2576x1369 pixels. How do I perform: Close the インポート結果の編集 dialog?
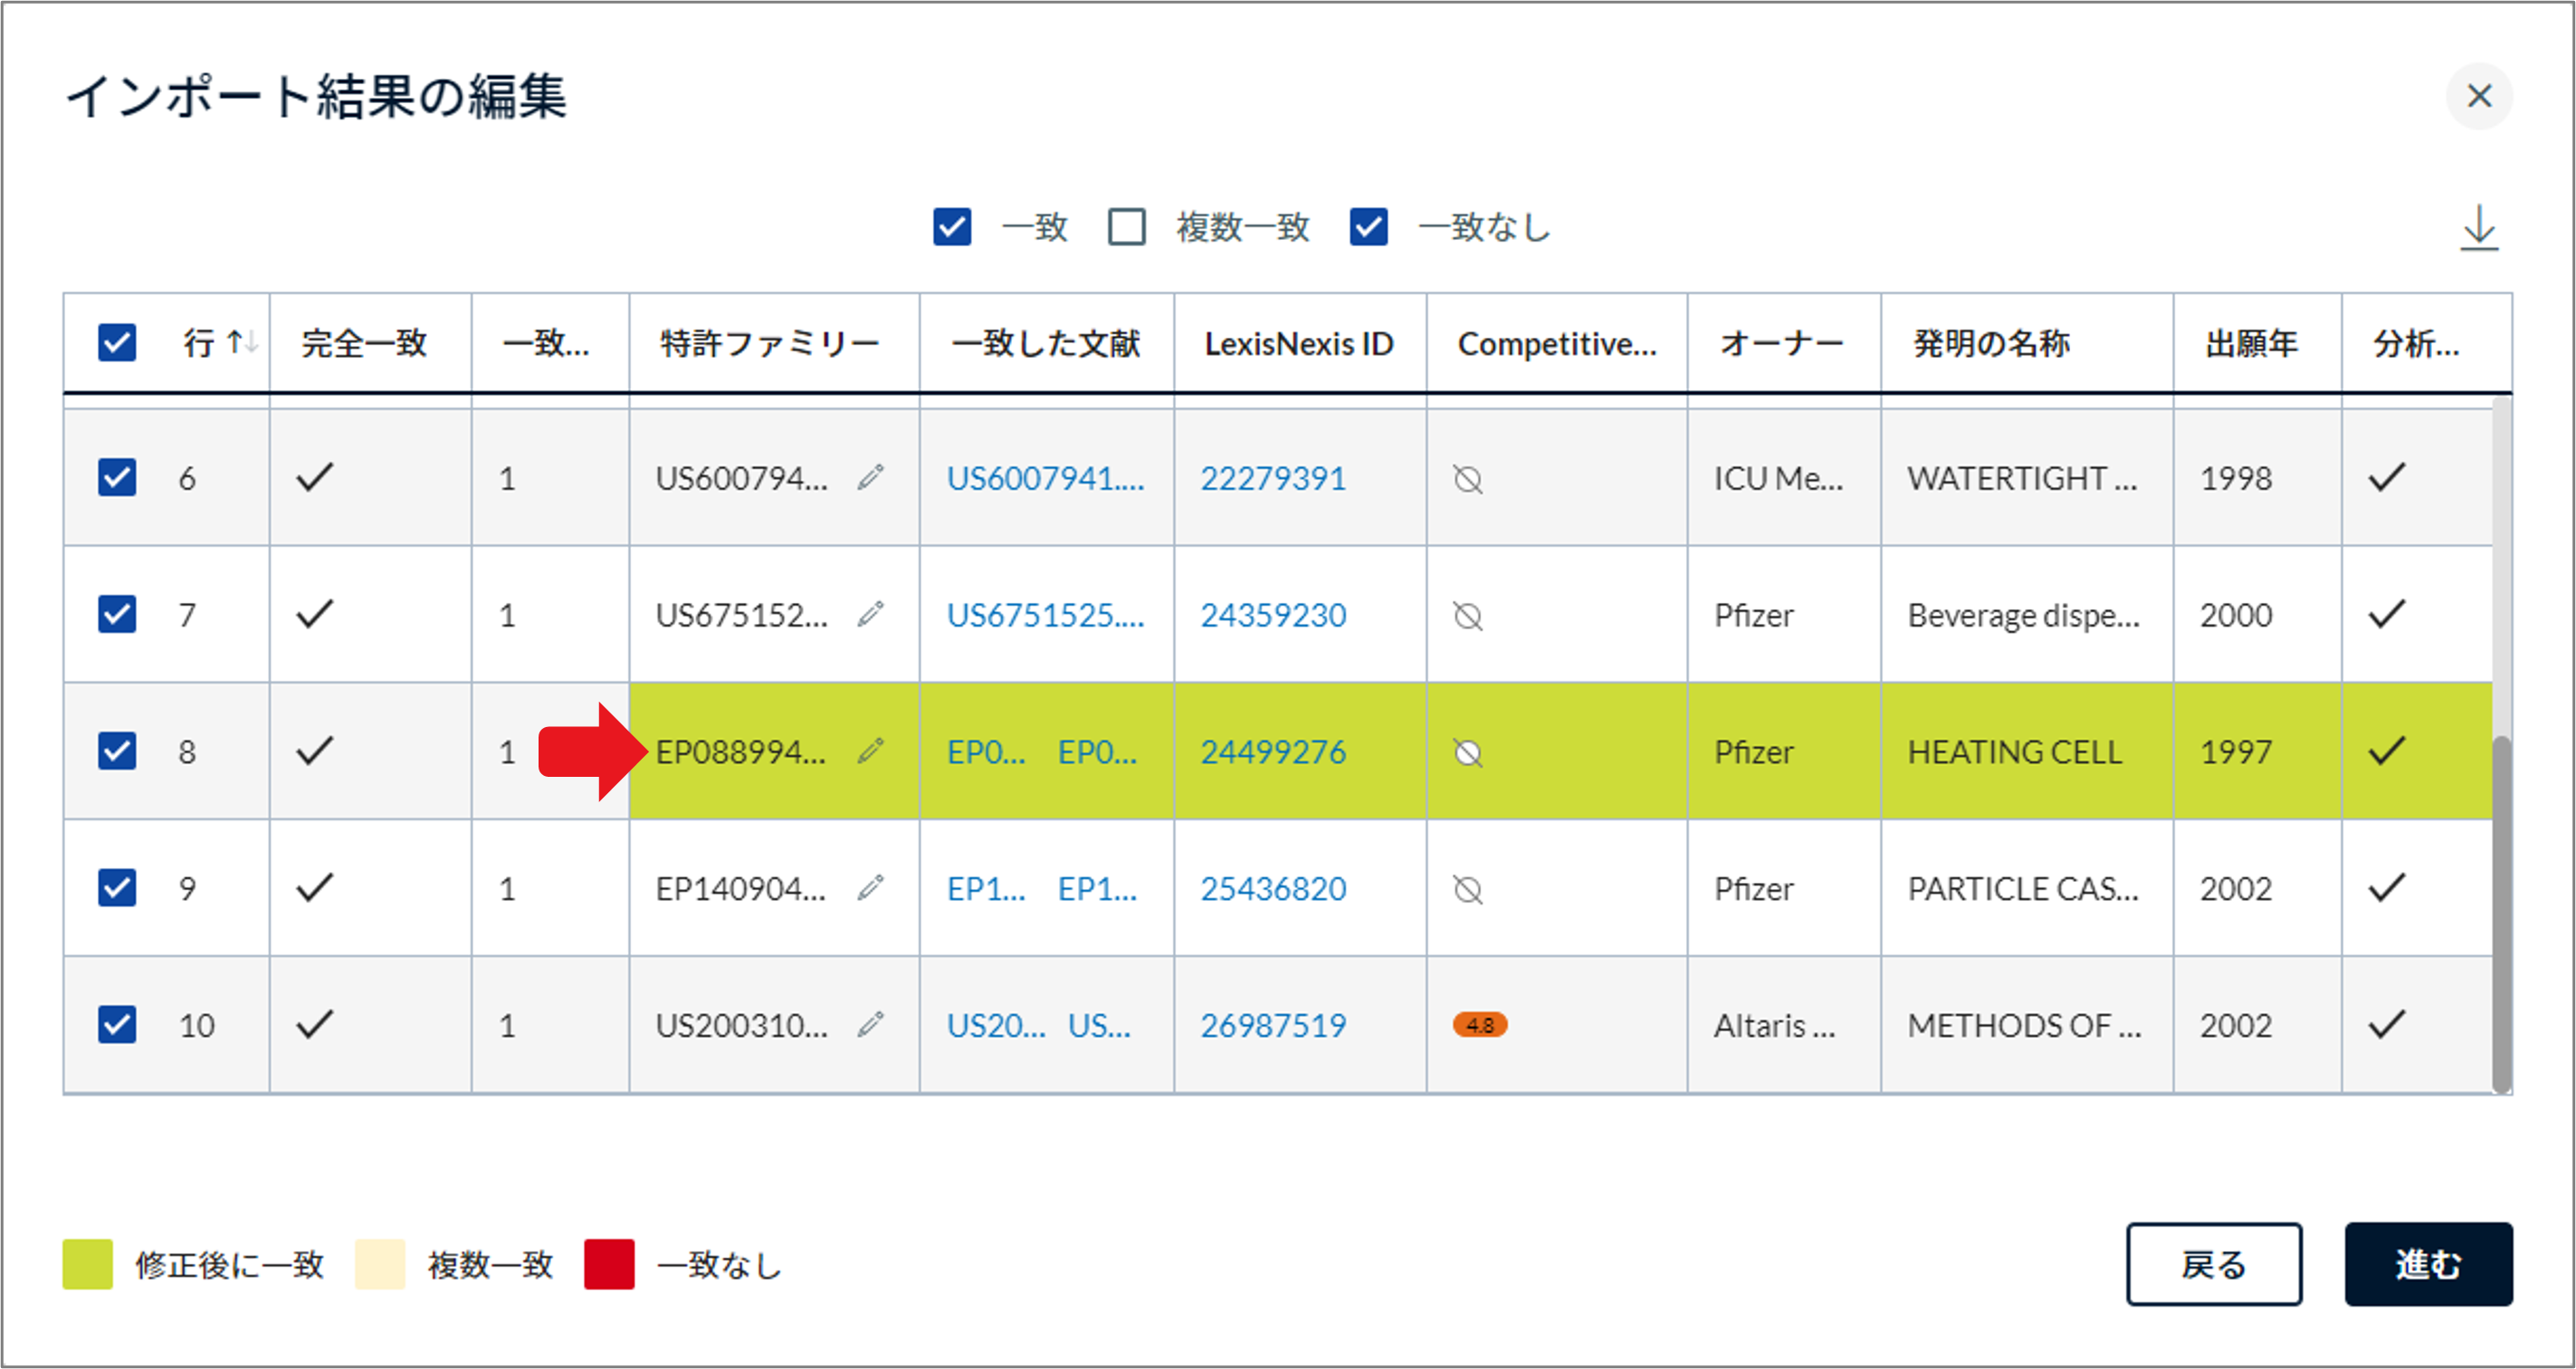click(2479, 96)
